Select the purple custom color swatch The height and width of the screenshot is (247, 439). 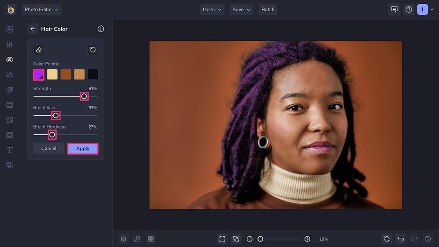tap(39, 75)
